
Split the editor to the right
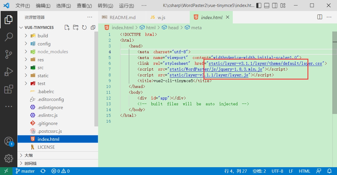pos(320,17)
